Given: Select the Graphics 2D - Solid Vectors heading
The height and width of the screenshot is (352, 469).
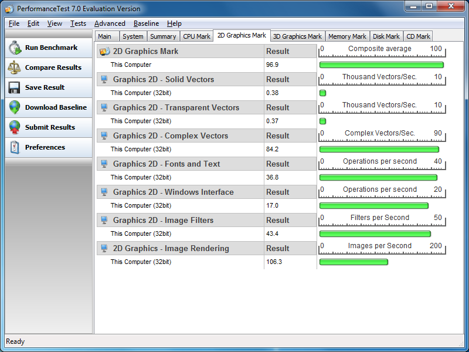Looking at the screenshot, I should (164, 79).
